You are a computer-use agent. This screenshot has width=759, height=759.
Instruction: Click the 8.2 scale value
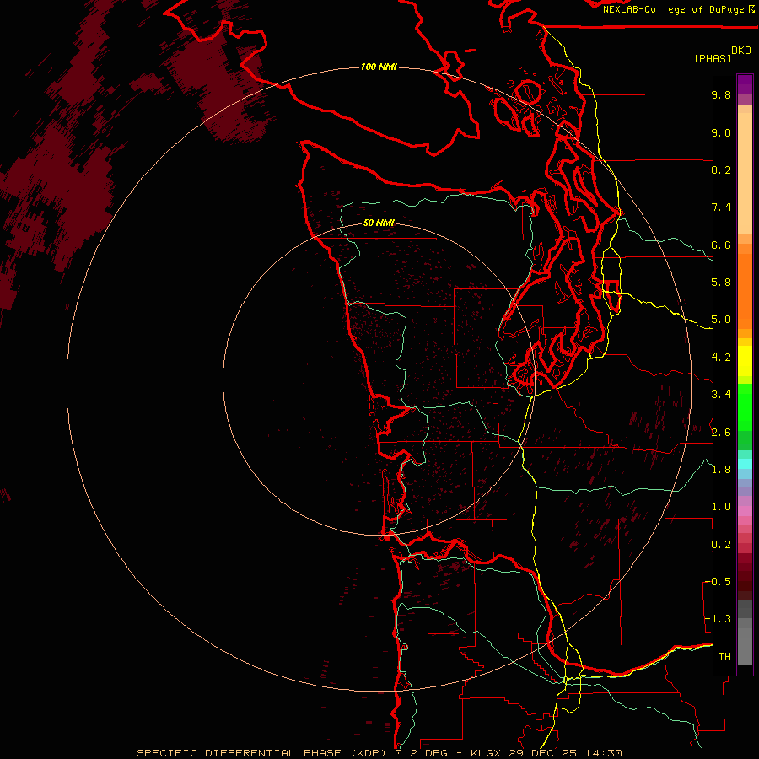tap(721, 170)
